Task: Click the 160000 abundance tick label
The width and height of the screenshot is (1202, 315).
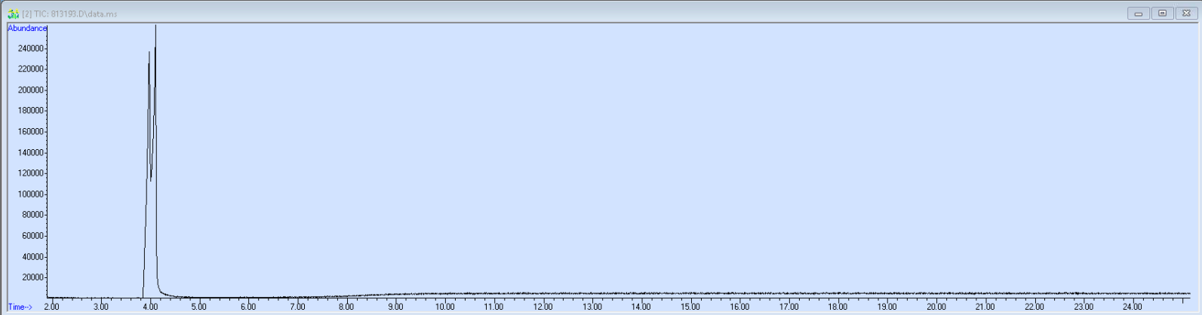Action: point(30,132)
